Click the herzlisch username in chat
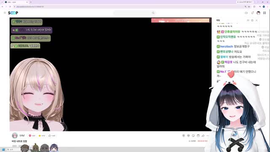 tap(227, 46)
